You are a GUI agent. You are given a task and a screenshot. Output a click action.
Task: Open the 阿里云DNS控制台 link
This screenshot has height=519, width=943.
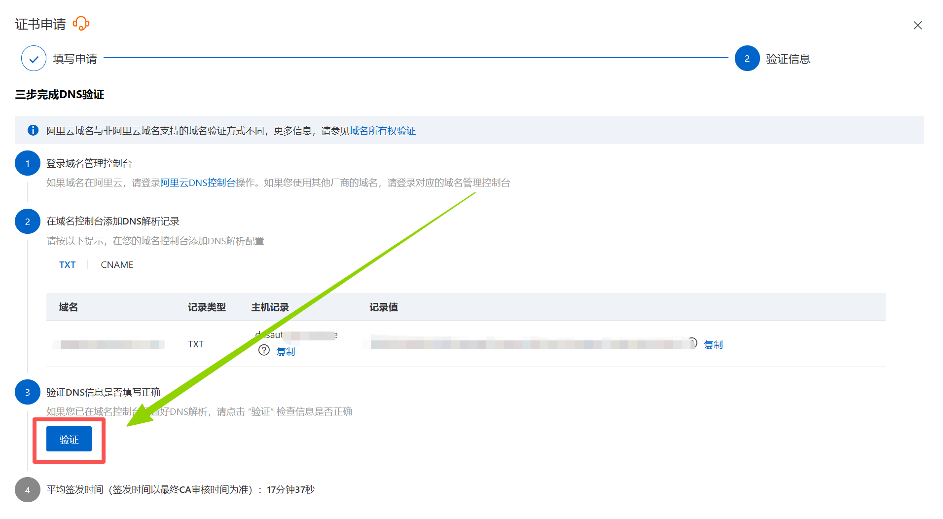198,183
